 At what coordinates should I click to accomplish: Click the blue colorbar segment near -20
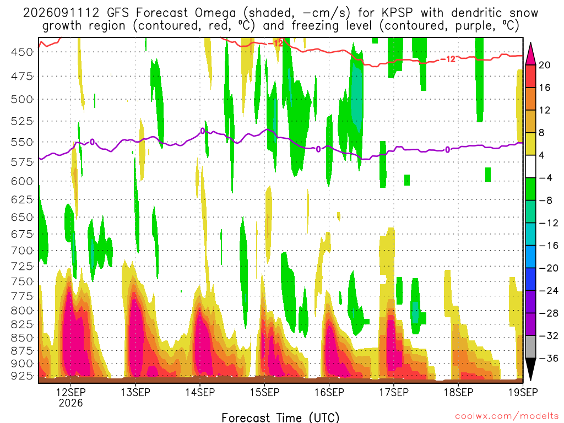click(x=530, y=279)
